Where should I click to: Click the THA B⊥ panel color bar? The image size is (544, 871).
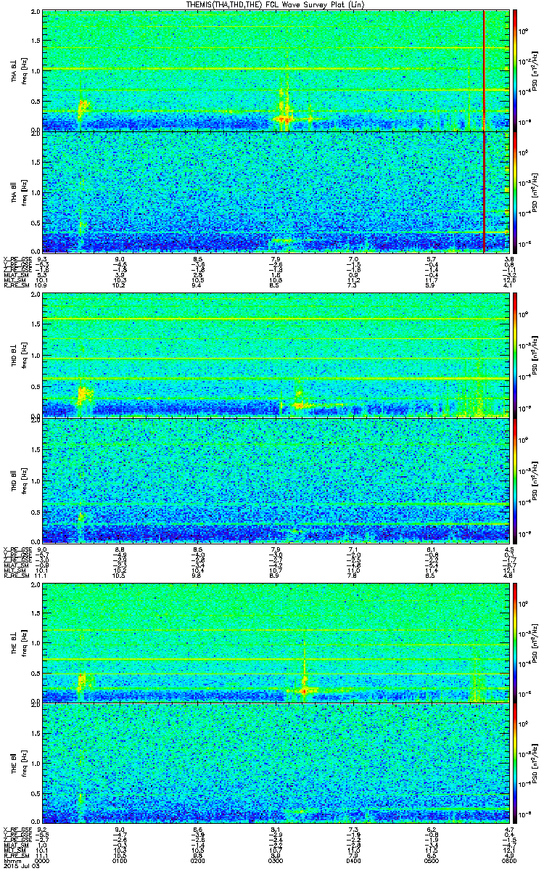[516, 70]
